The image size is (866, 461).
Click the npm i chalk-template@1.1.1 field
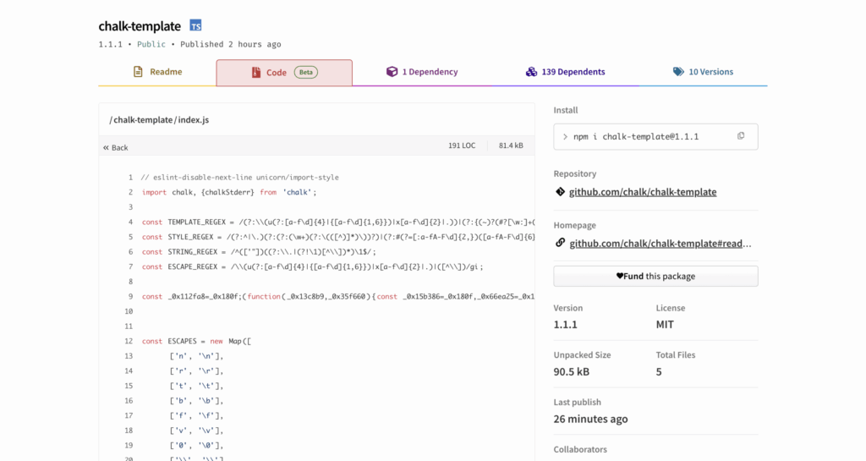tap(655, 136)
